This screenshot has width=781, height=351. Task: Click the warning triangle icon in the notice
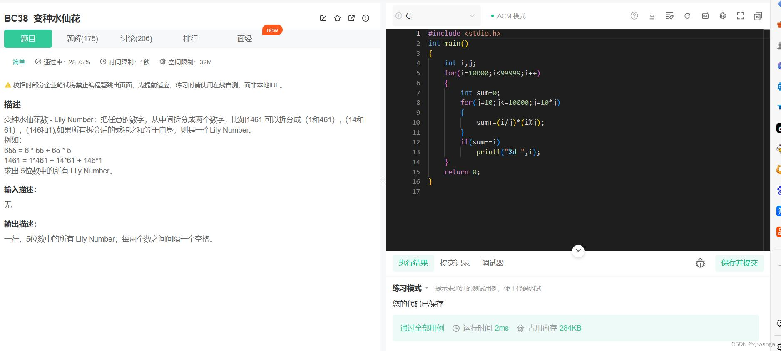coord(8,85)
